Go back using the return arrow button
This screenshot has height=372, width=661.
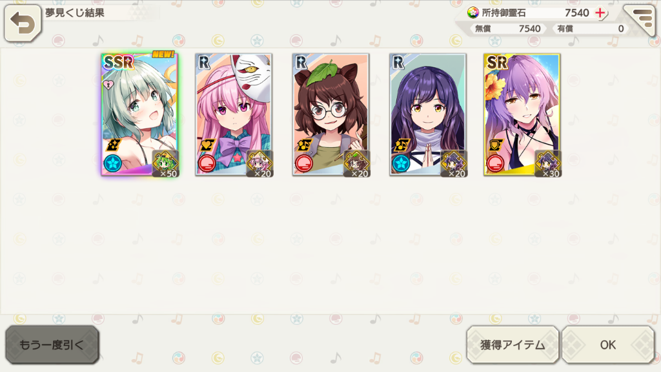click(23, 23)
